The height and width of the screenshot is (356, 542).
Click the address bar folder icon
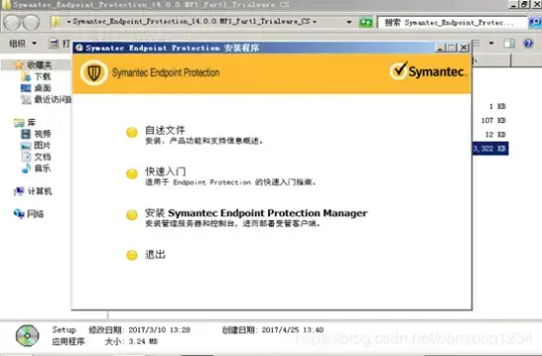(55, 22)
